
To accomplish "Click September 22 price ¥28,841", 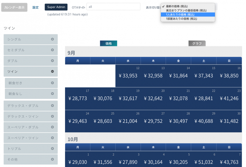I will (x=203, y=98).
